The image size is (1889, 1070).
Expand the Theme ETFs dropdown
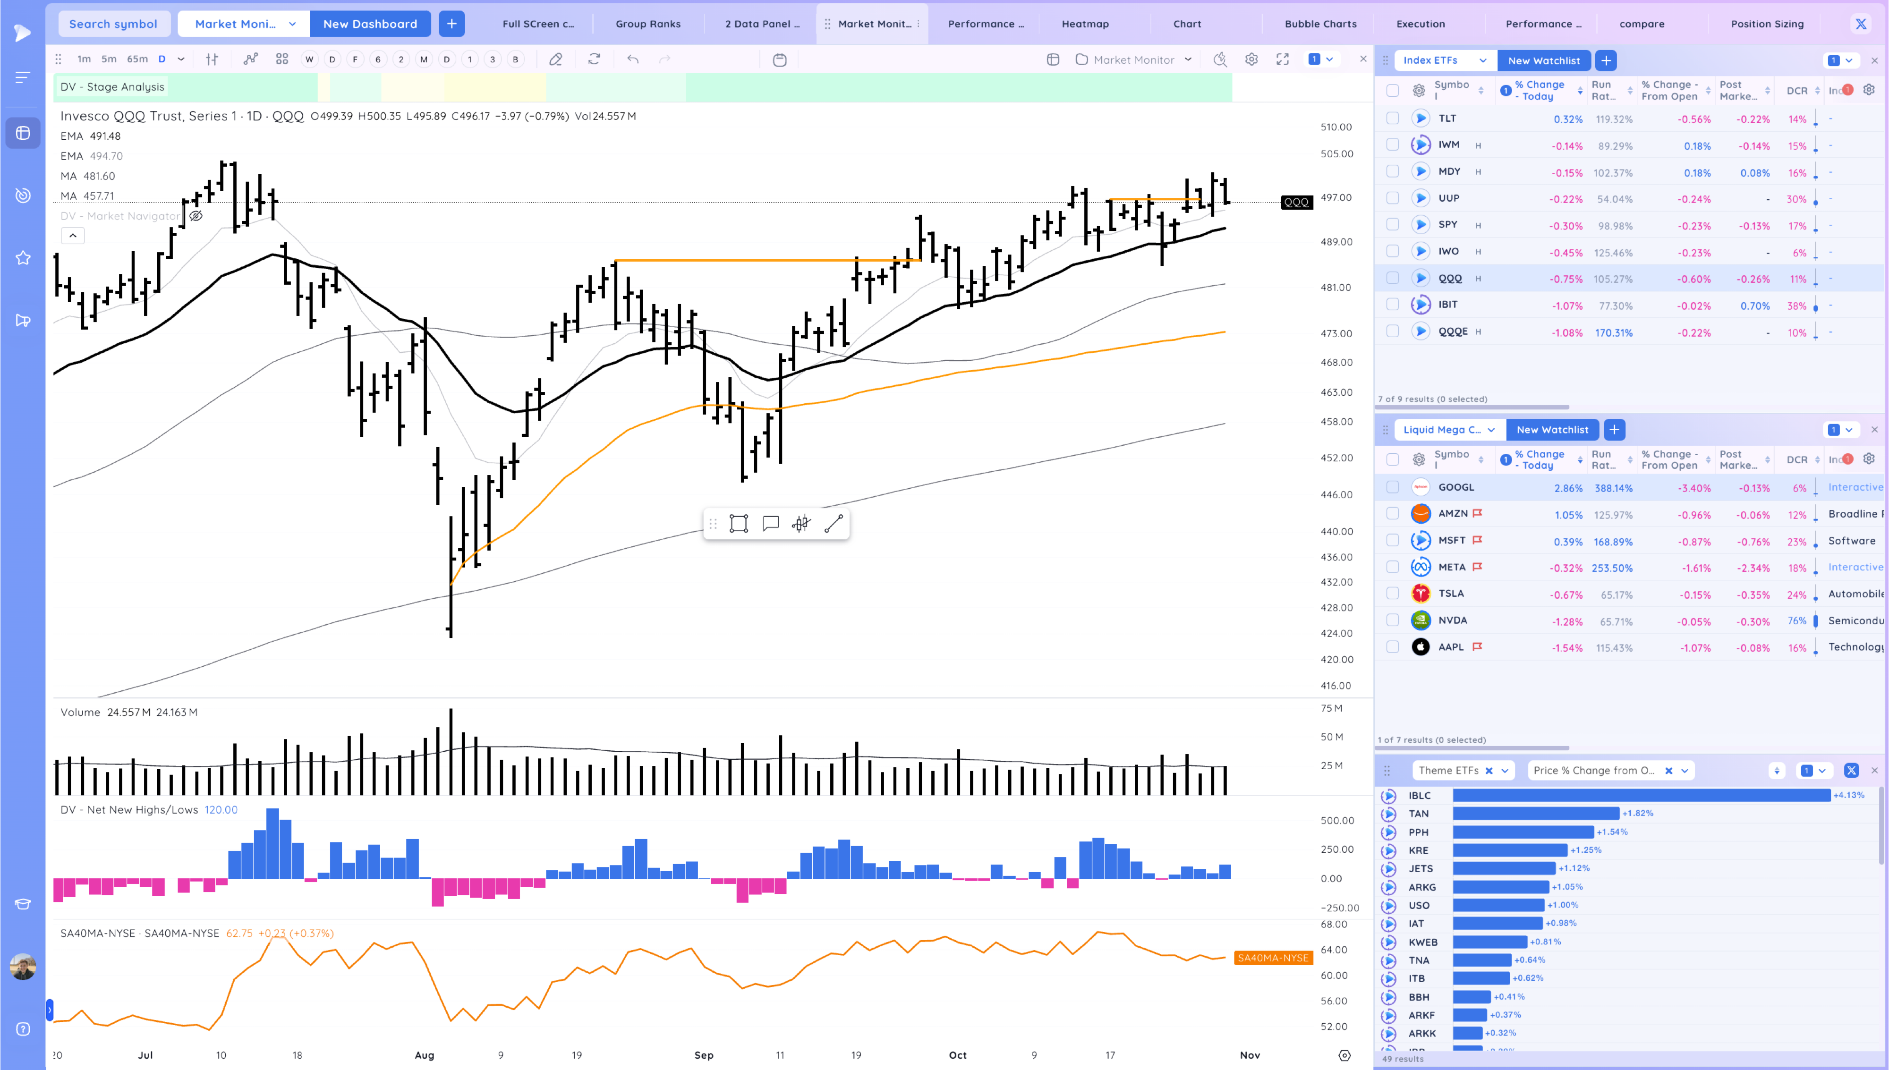1505,770
